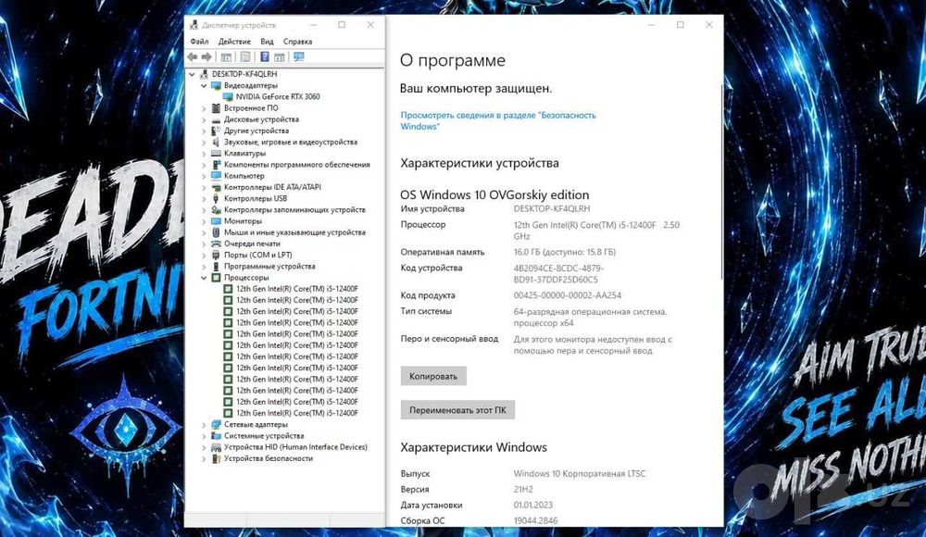The image size is (926, 537).
Task: Select the Мониторы tree label
Action: (x=243, y=221)
